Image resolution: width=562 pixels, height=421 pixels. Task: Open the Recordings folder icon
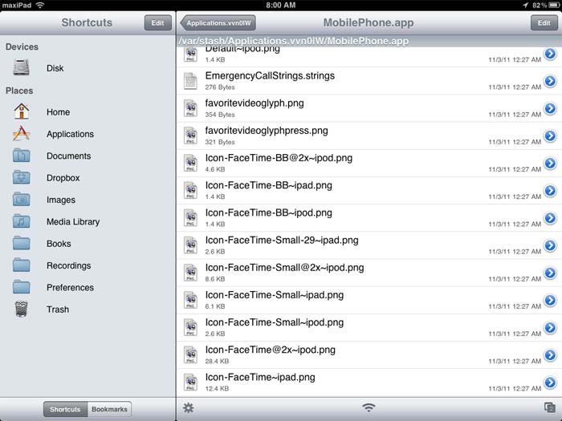(x=21, y=265)
